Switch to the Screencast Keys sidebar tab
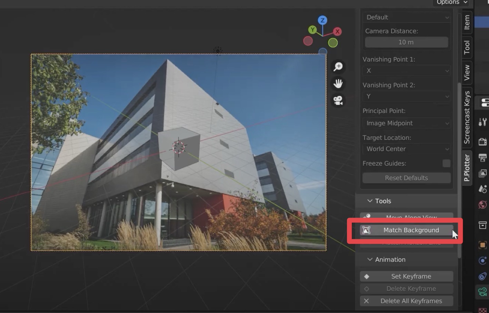Image resolution: width=489 pixels, height=313 pixels. click(x=467, y=118)
